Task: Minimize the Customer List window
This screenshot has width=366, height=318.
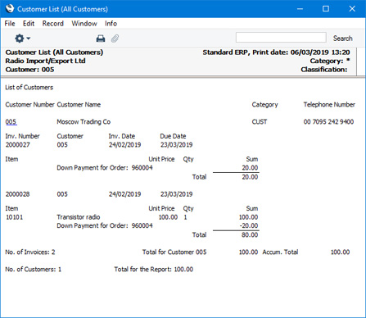Action: (300, 9)
